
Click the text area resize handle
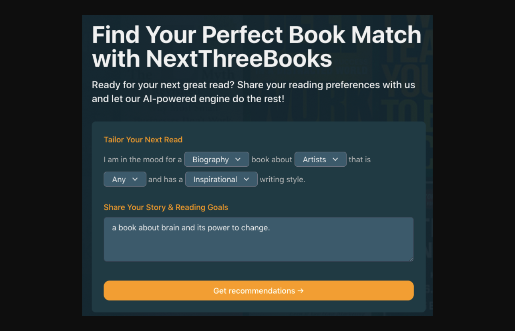(x=411, y=259)
